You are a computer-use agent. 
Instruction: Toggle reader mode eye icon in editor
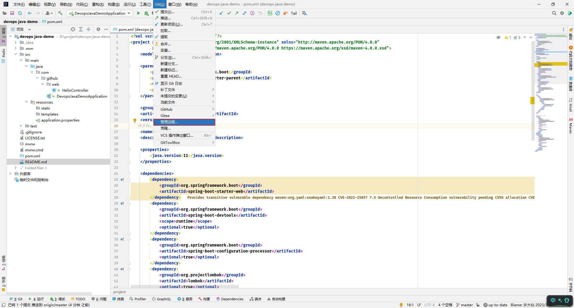498,37
